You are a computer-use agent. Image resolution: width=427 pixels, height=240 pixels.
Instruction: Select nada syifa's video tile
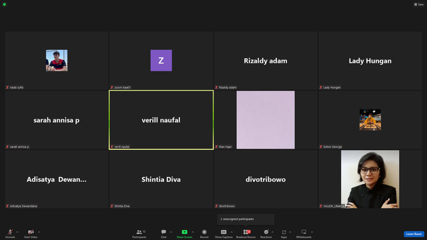click(57, 61)
